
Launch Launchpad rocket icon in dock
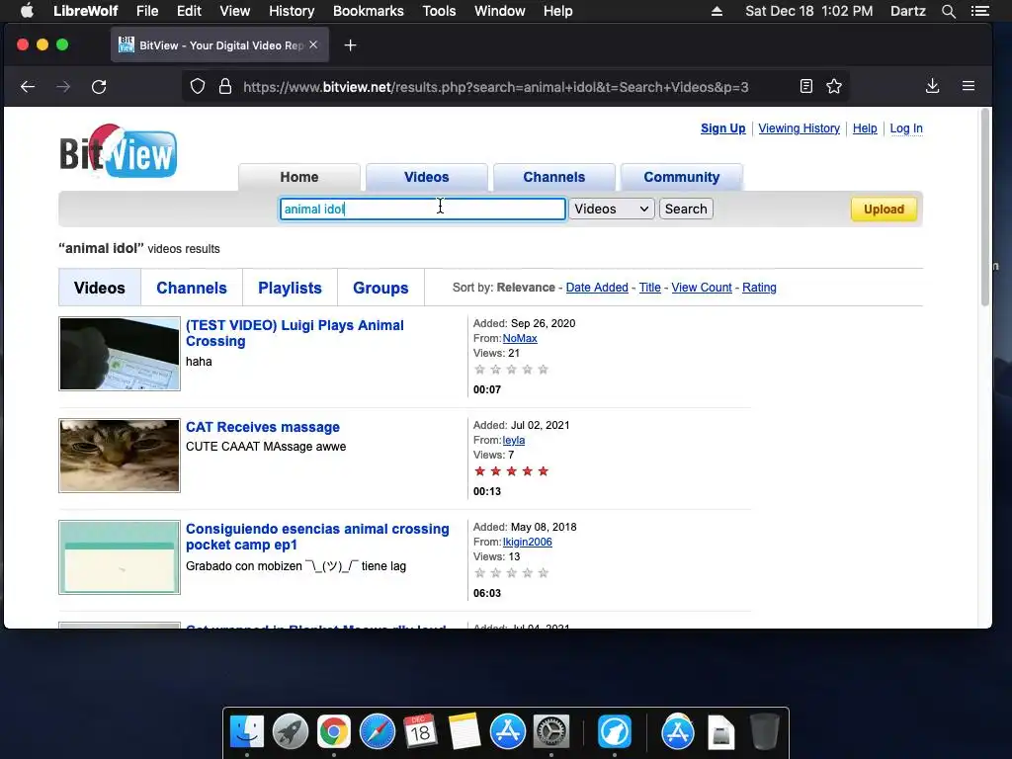point(291,732)
